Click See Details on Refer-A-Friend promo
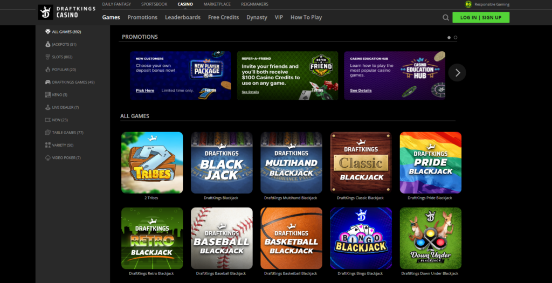 pos(250,92)
